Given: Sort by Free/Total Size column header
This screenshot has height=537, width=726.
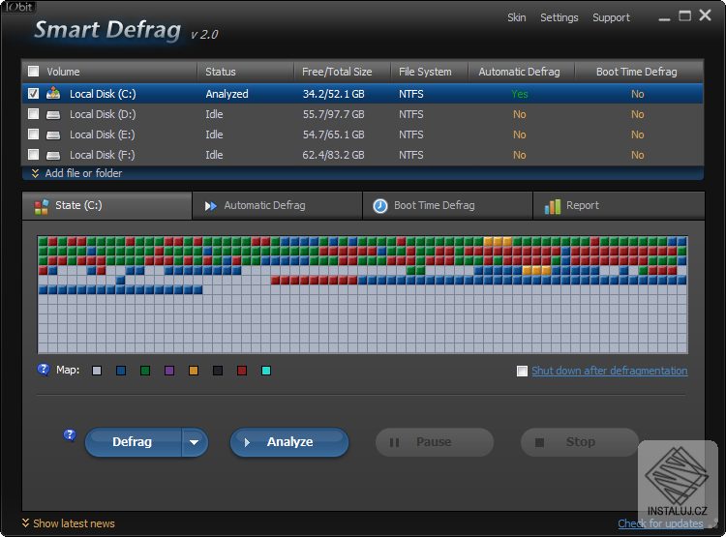Looking at the screenshot, I should point(342,72).
